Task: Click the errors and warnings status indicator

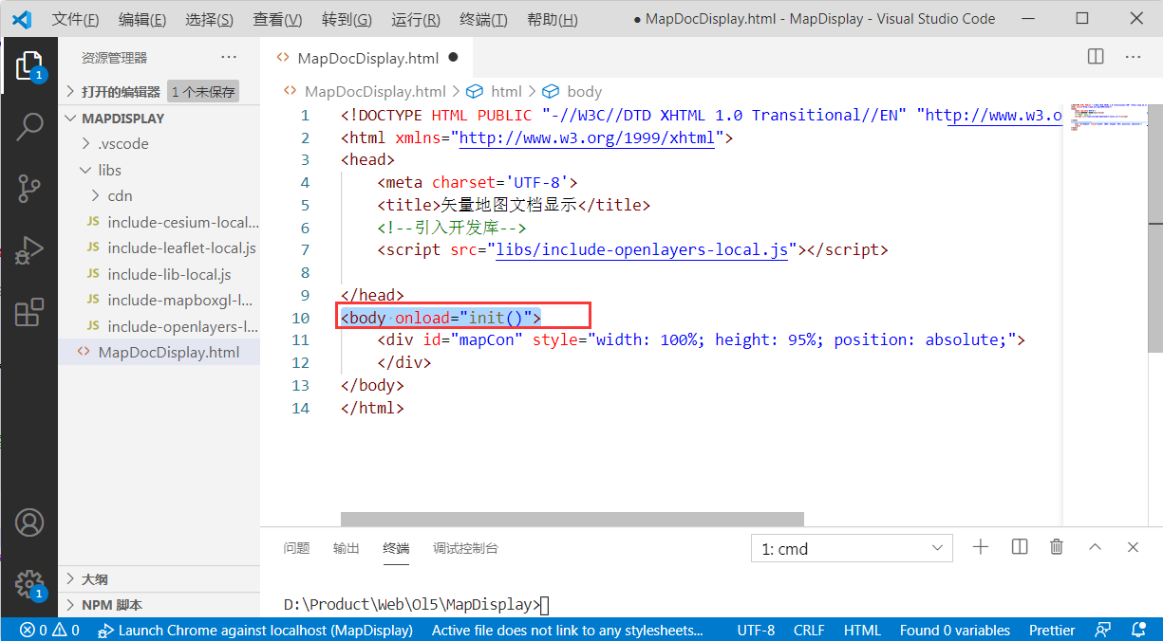Action: [49, 630]
